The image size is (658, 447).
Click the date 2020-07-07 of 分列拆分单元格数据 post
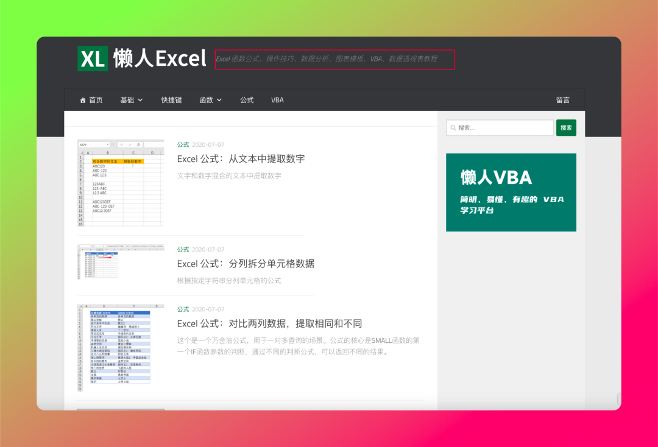pos(208,250)
